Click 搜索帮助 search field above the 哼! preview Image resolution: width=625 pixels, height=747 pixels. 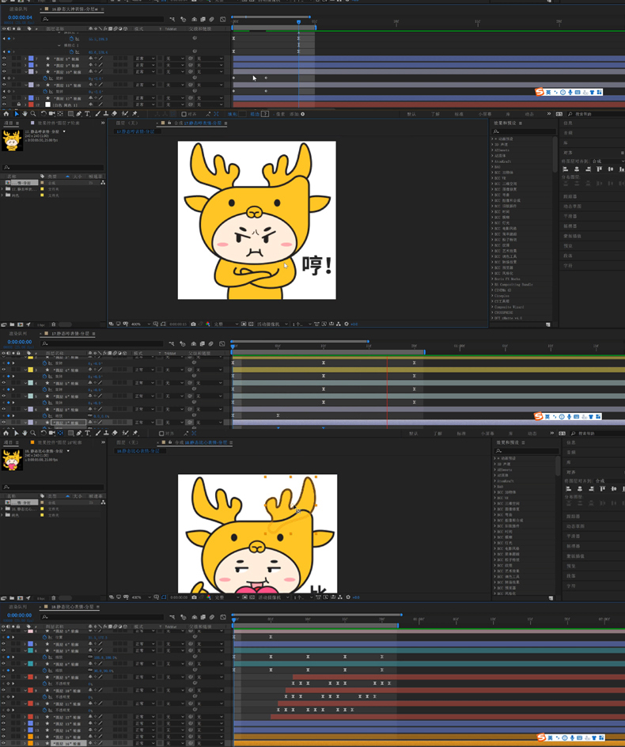point(597,114)
